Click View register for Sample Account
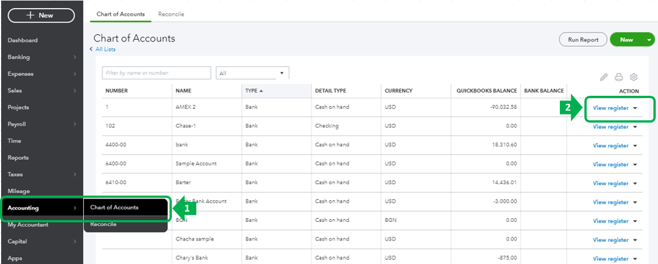The height and width of the screenshot is (264, 658). tap(611, 165)
